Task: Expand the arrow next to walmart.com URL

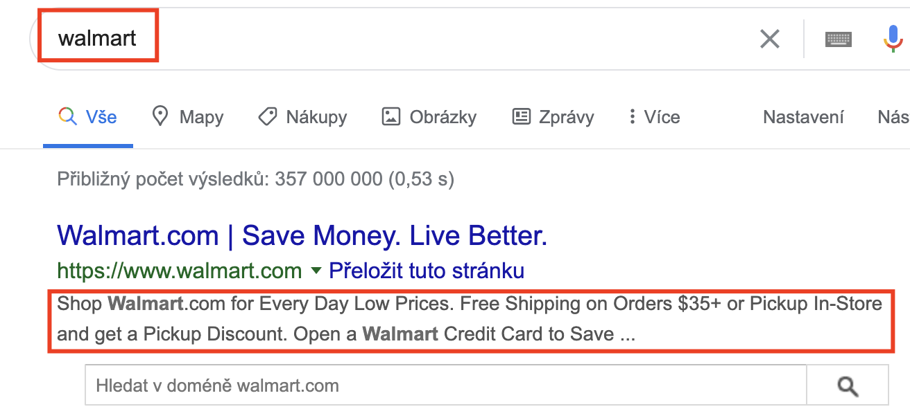Action: [x=316, y=271]
